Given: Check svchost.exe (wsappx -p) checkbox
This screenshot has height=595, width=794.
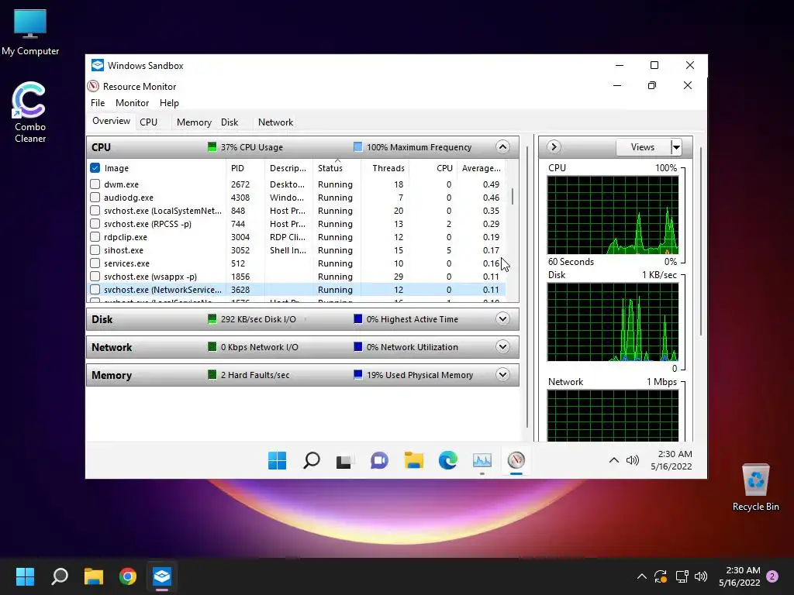Looking at the screenshot, I should coord(95,277).
